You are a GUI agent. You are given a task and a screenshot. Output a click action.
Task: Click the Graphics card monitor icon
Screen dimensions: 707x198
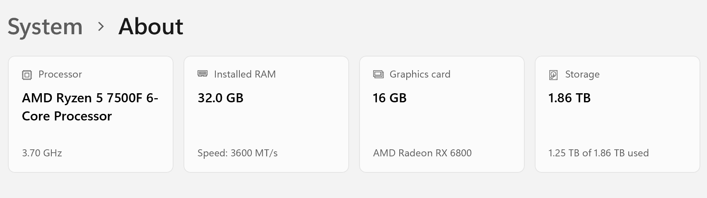[x=378, y=74]
